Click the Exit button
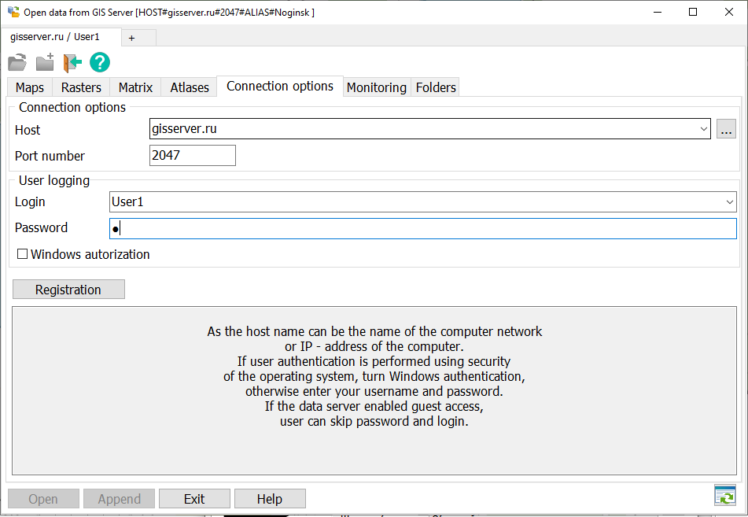This screenshot has height=517, width=748. 194,499
